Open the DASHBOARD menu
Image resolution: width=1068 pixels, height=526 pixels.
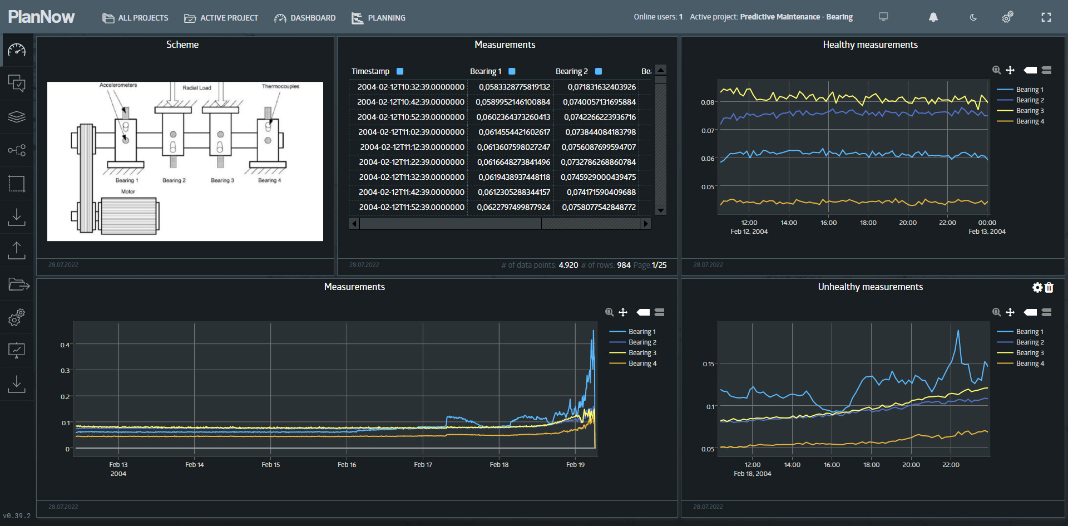[x=305, y=18]
